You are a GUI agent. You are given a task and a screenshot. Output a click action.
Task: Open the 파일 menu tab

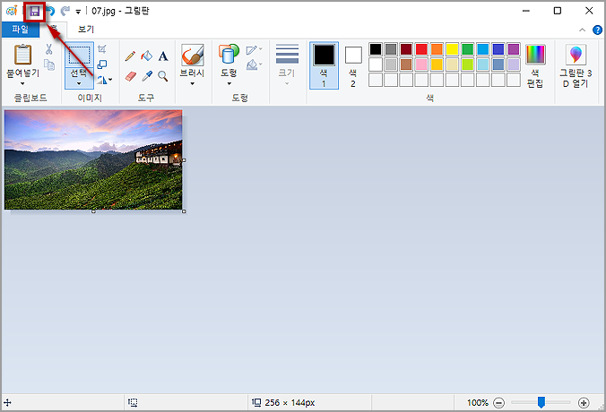[21, 30]
